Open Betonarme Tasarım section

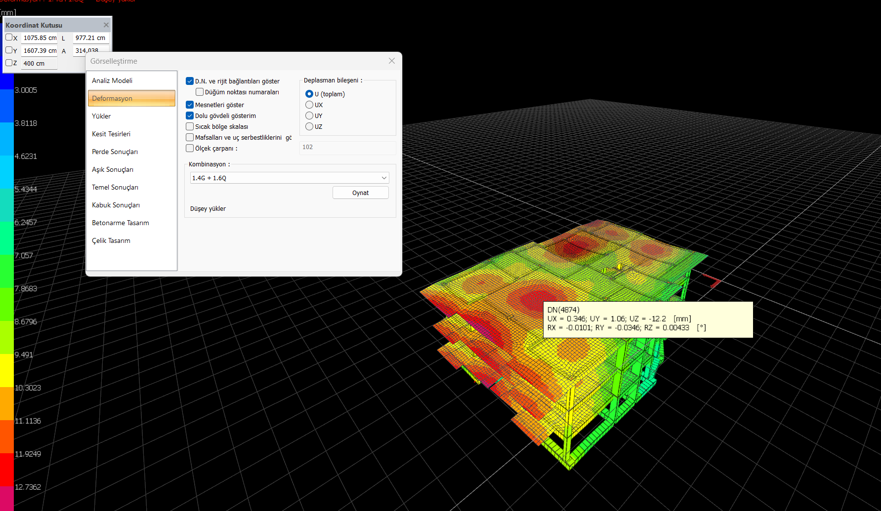click(120, 223)
